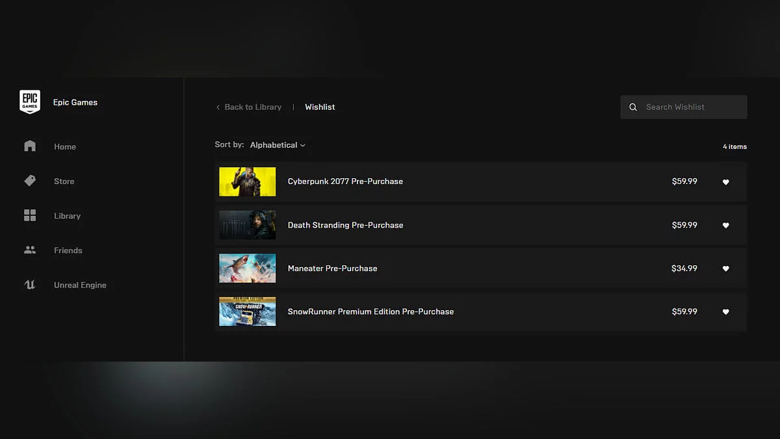Viewport: 780px width, 439px height.
Task: Open the Friends people icon
Action: tap(30, 250)
